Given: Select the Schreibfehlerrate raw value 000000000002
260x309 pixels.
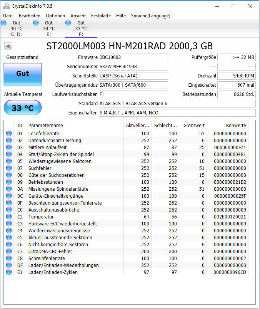Looking at the screenshot, I should pos(230,259).
